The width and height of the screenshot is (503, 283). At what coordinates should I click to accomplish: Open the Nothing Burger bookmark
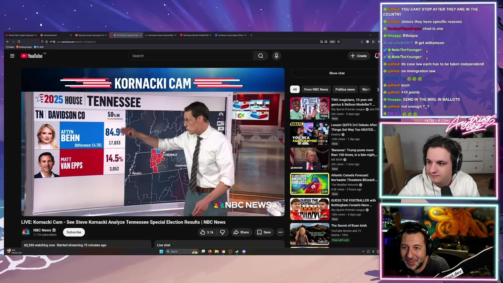click(x=24, y=47)
